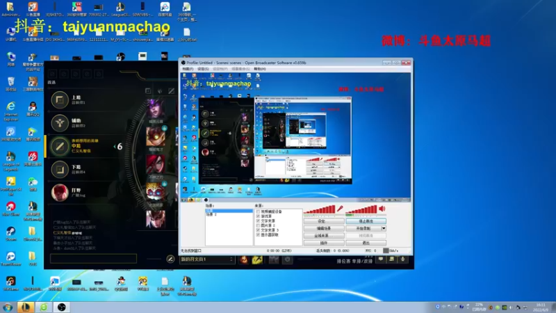Open the Administrator folder desktop icon
The height and width of the screenshot is (313, 556).
pyautogui.click(x=10, y=9)
